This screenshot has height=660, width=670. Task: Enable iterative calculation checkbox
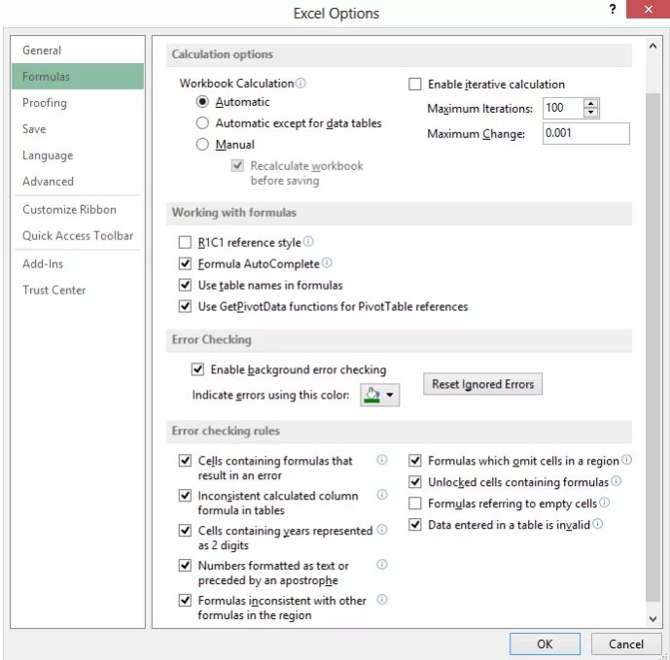click(415, 85)
